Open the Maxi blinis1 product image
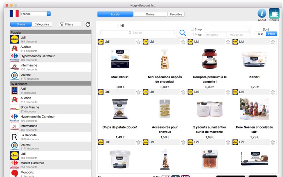The height and width of the screenshot is (177, 283). point(120,59)
